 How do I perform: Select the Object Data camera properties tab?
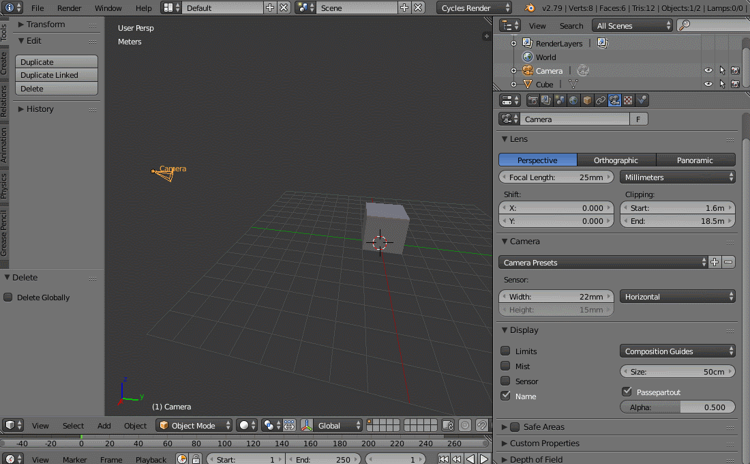tap(615, 100)
